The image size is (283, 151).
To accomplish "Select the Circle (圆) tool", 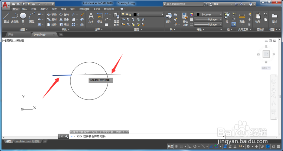I will pos(23,18).
